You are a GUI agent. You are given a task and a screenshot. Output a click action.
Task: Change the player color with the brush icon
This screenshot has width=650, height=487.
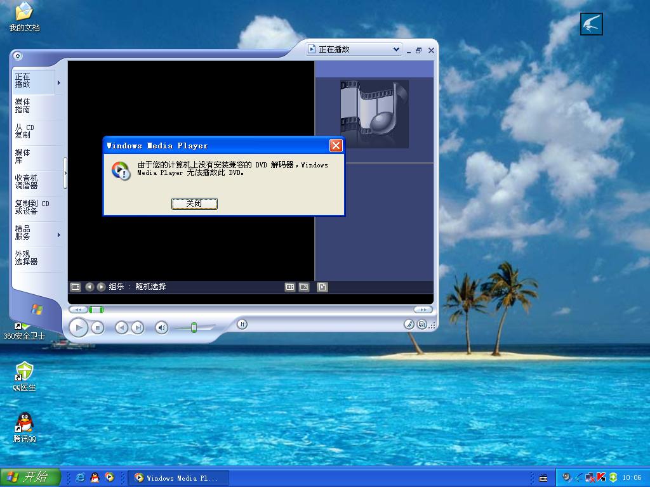click(409, 324)
